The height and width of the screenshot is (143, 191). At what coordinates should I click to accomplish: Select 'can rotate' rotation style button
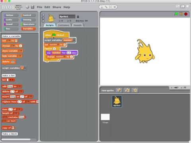point(43,15)
